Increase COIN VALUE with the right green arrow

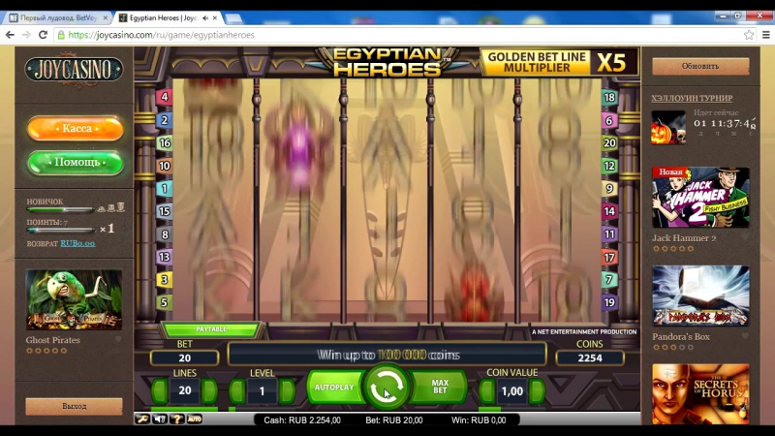click(538, 390)
